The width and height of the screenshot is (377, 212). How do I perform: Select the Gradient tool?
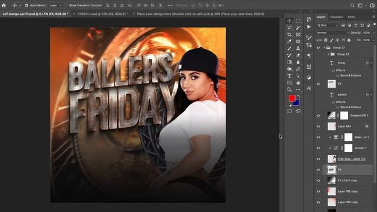click(x=289, y=62)
